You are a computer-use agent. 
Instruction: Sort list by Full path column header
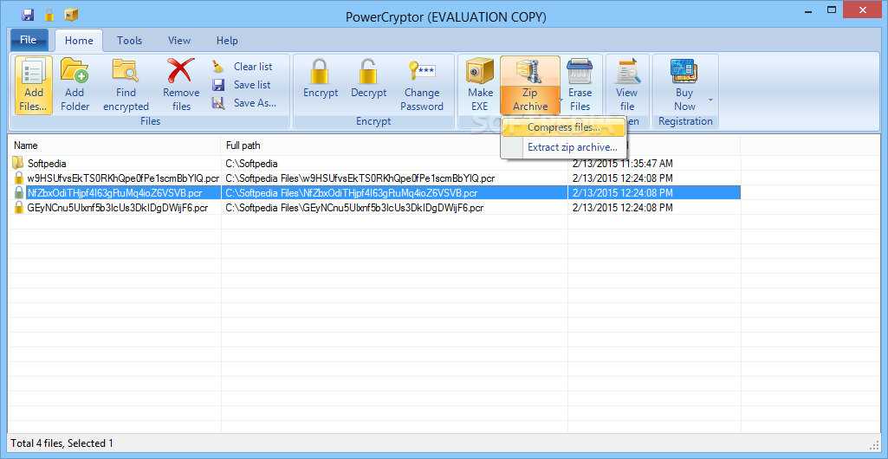(x=394, y=145)
